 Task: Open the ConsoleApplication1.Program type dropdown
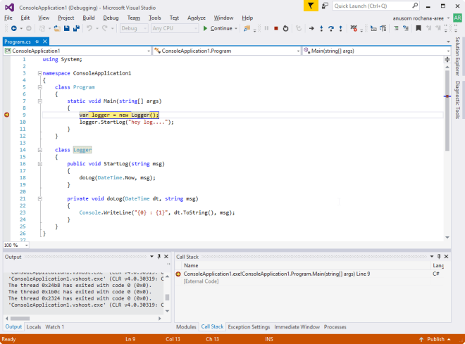224,51
